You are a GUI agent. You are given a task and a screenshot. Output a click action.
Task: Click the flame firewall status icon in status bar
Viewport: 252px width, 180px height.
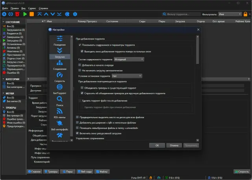[x=150, y=178]
